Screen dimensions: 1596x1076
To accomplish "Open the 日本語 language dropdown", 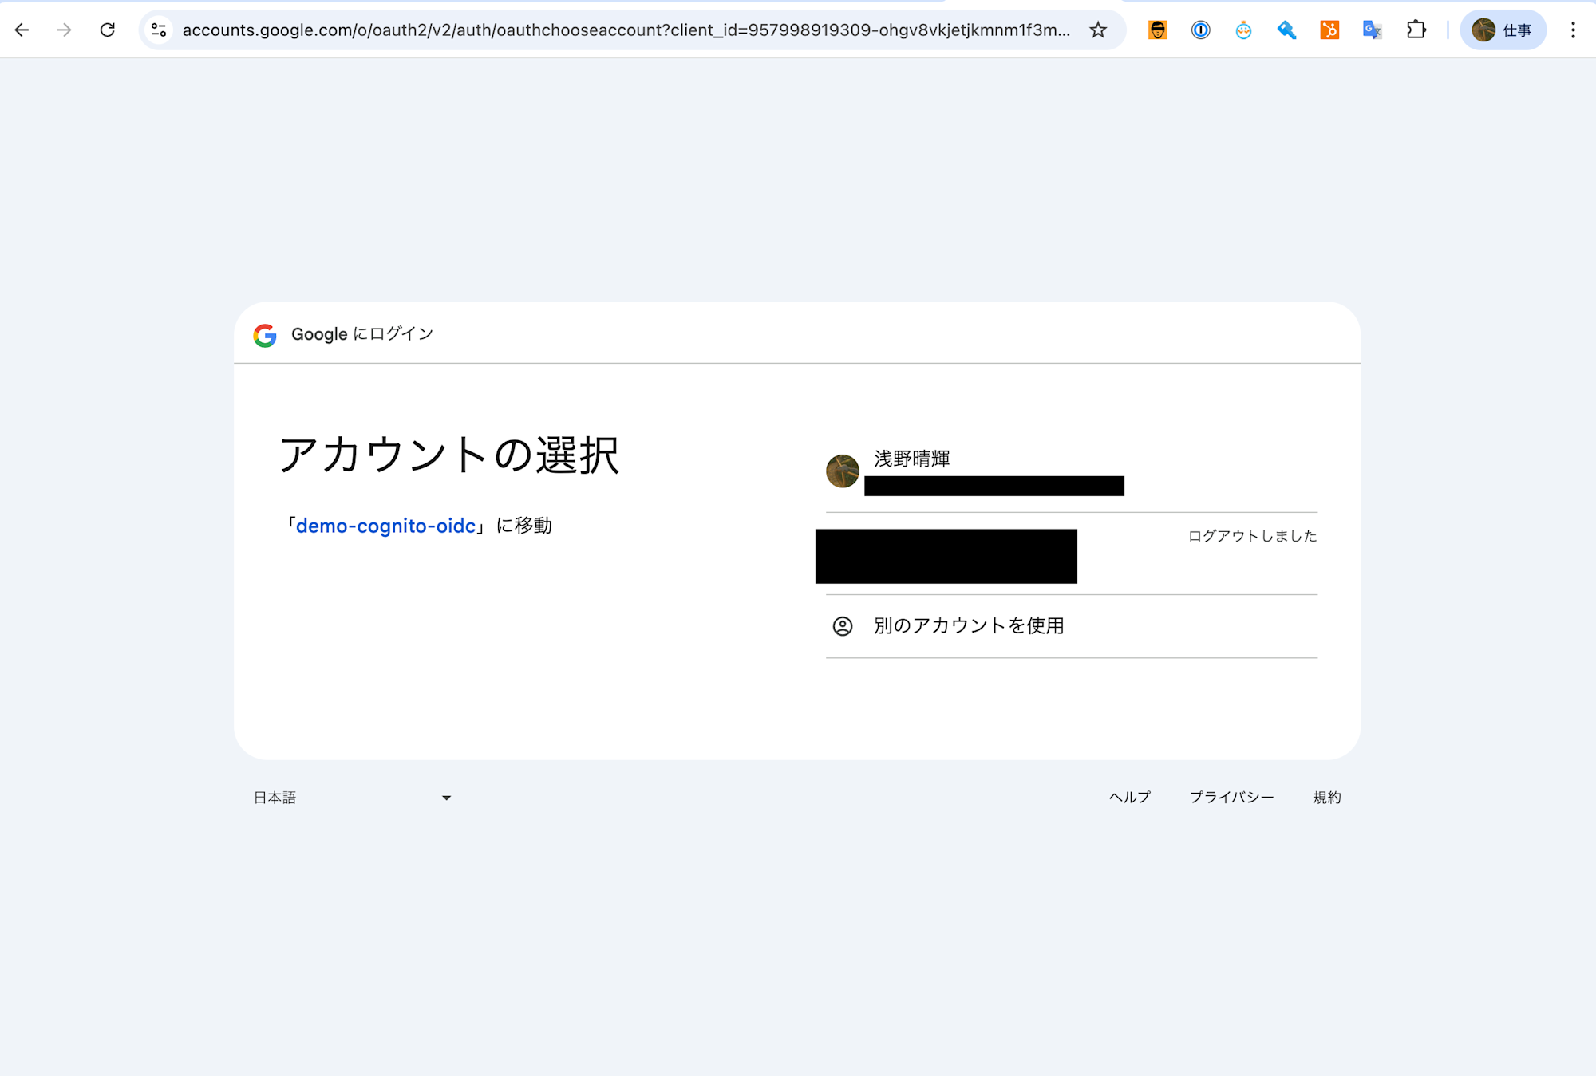I will click(x=353, y=798).
